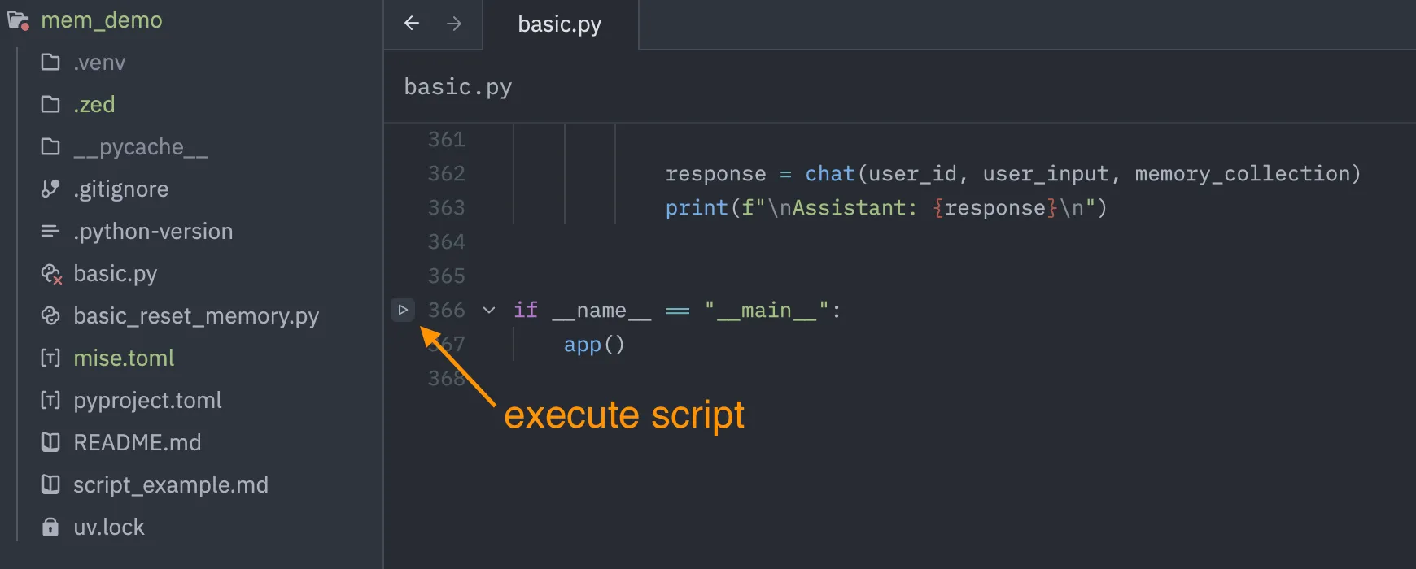Click the .zed folder icon
This screenshot has width=1416, height=569.
point(50,104)
